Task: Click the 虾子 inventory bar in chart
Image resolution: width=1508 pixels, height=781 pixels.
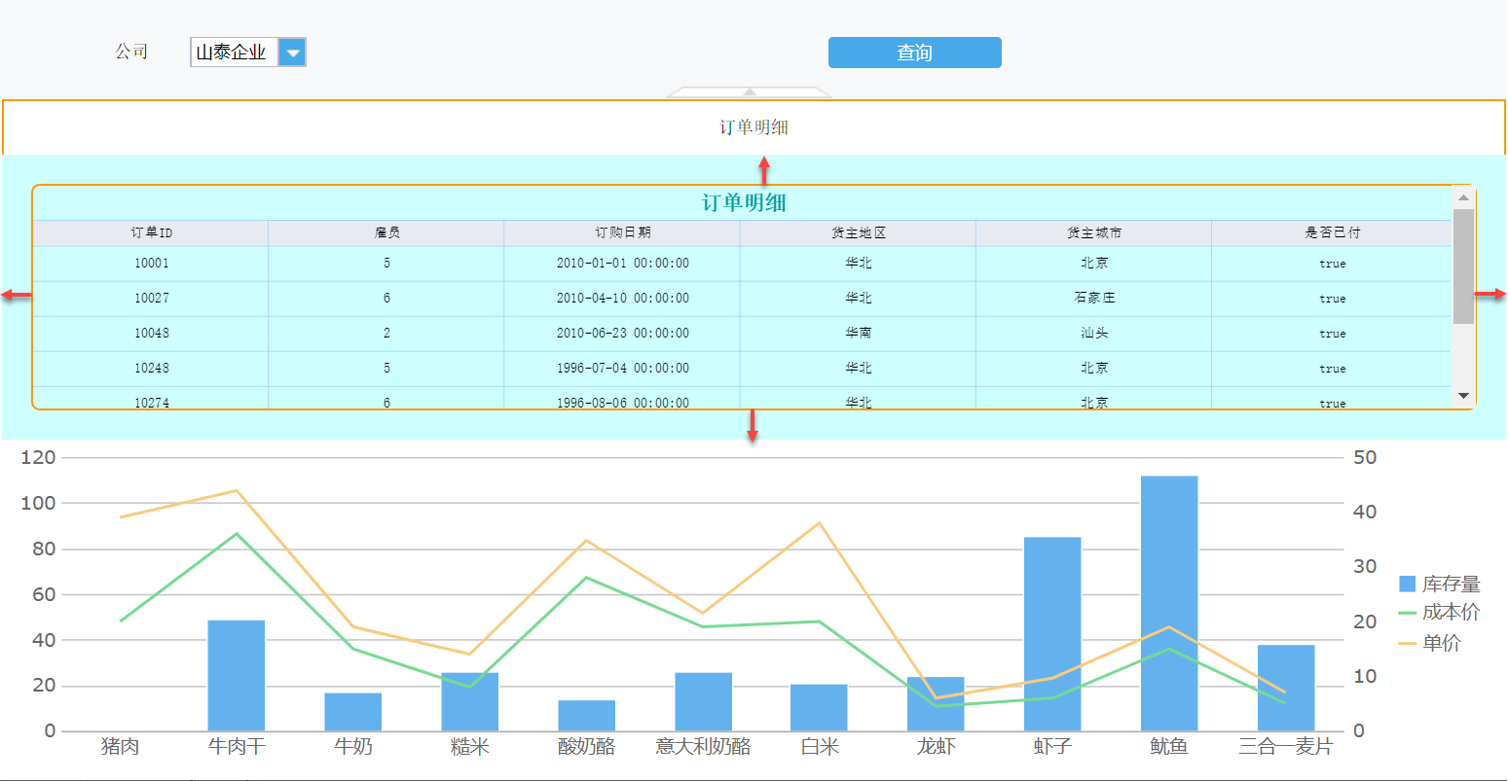Action: coord(1052,633)
